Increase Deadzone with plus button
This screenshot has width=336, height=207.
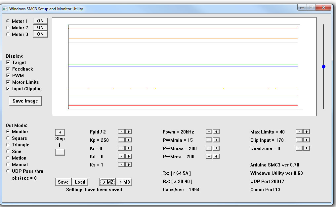tap(307, 148)
